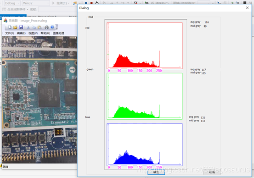Click green avg grey value 117
The width and height of the screenshot is (254, 178).
(204, 70)
